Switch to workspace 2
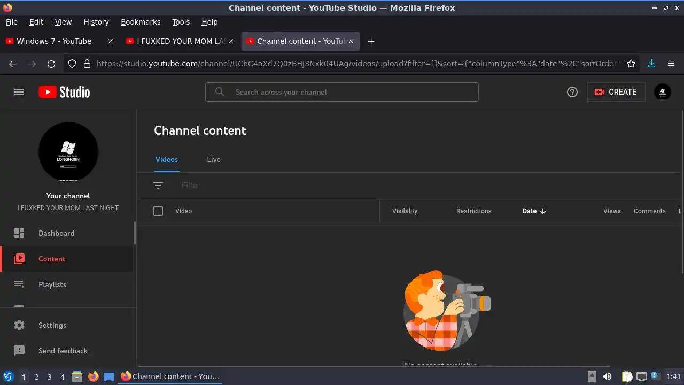Viewport: 684px width, 385px height. click(x=36, y=376)
